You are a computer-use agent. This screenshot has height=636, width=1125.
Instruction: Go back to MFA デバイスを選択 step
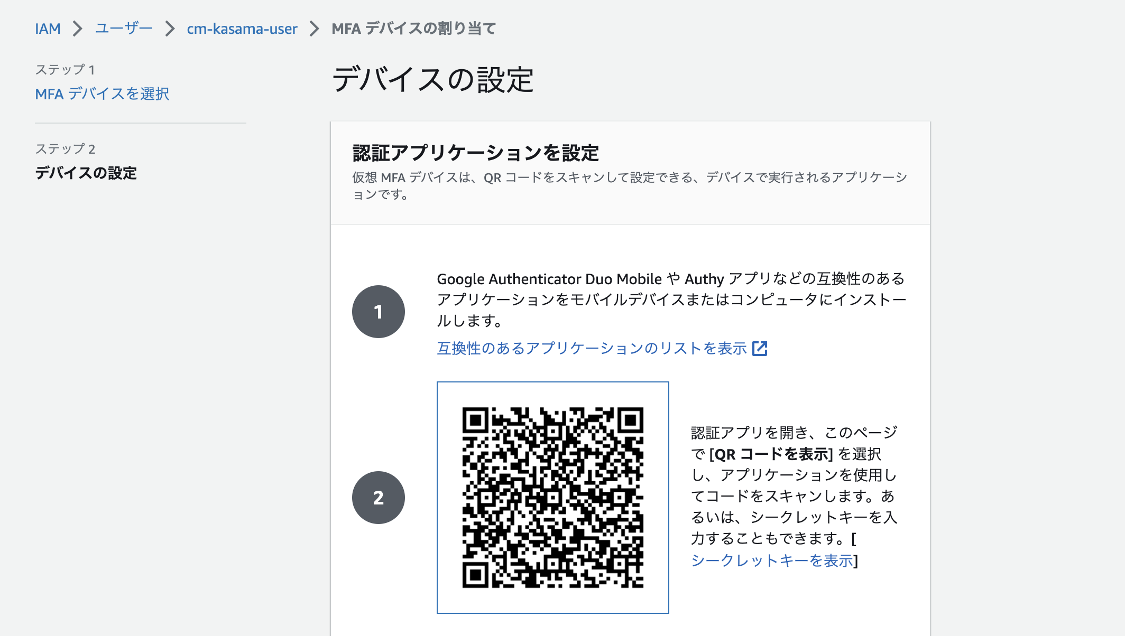click(x=102, y=93)
